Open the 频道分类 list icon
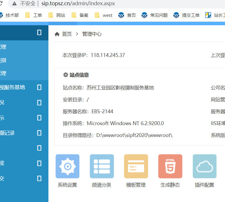Image resolution: width=225 pixels, height=202 pixels. tap(101, 166)
